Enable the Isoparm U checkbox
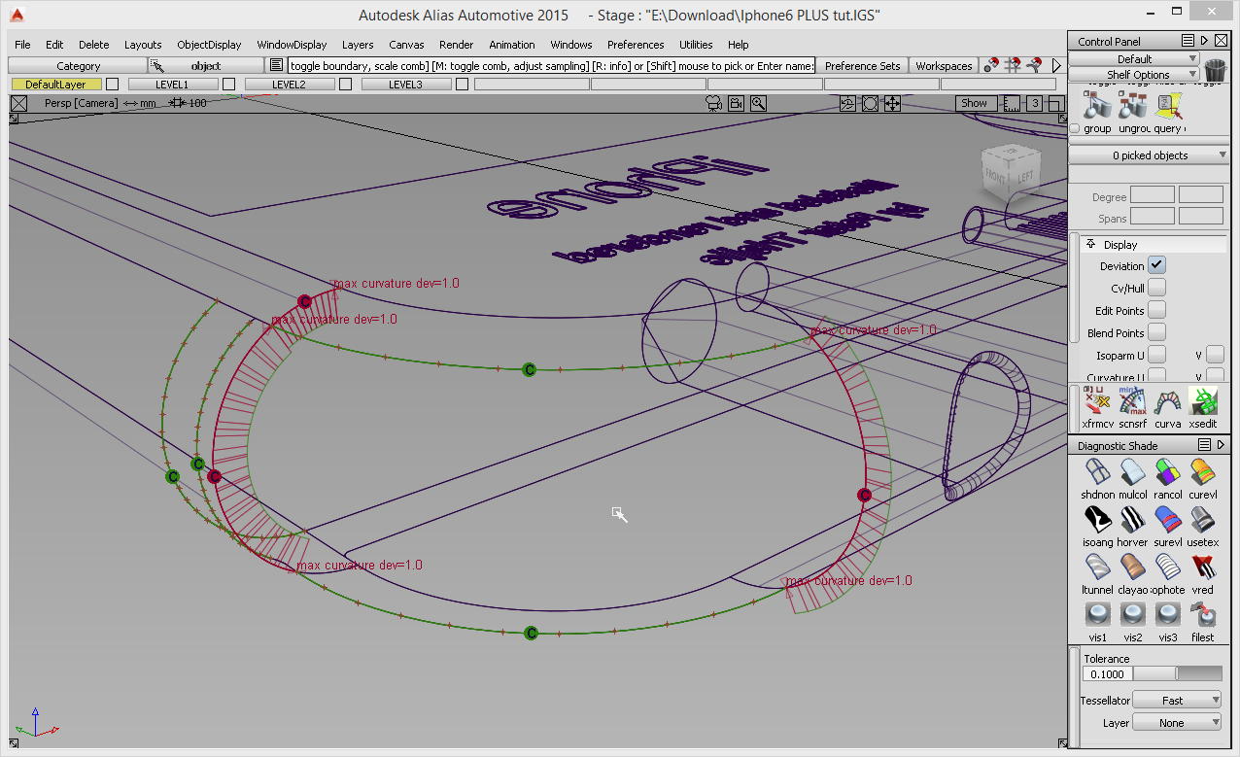The height and width of the screenshot is (757, 1240). pyautogui.click(x=1156, y=355)
